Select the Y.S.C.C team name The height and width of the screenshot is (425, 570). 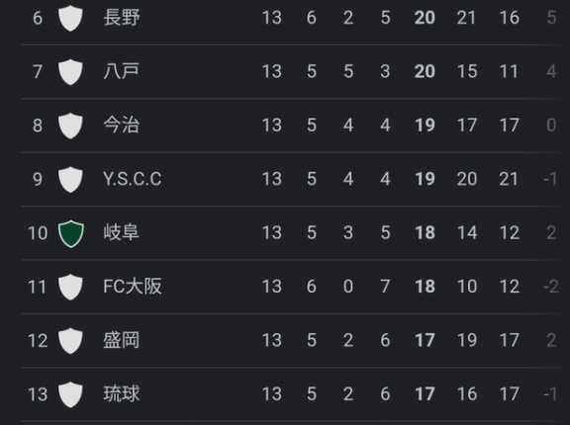click(x=133, y=179)
